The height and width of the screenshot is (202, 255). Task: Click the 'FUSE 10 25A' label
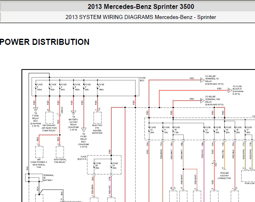tap(153, 130)
